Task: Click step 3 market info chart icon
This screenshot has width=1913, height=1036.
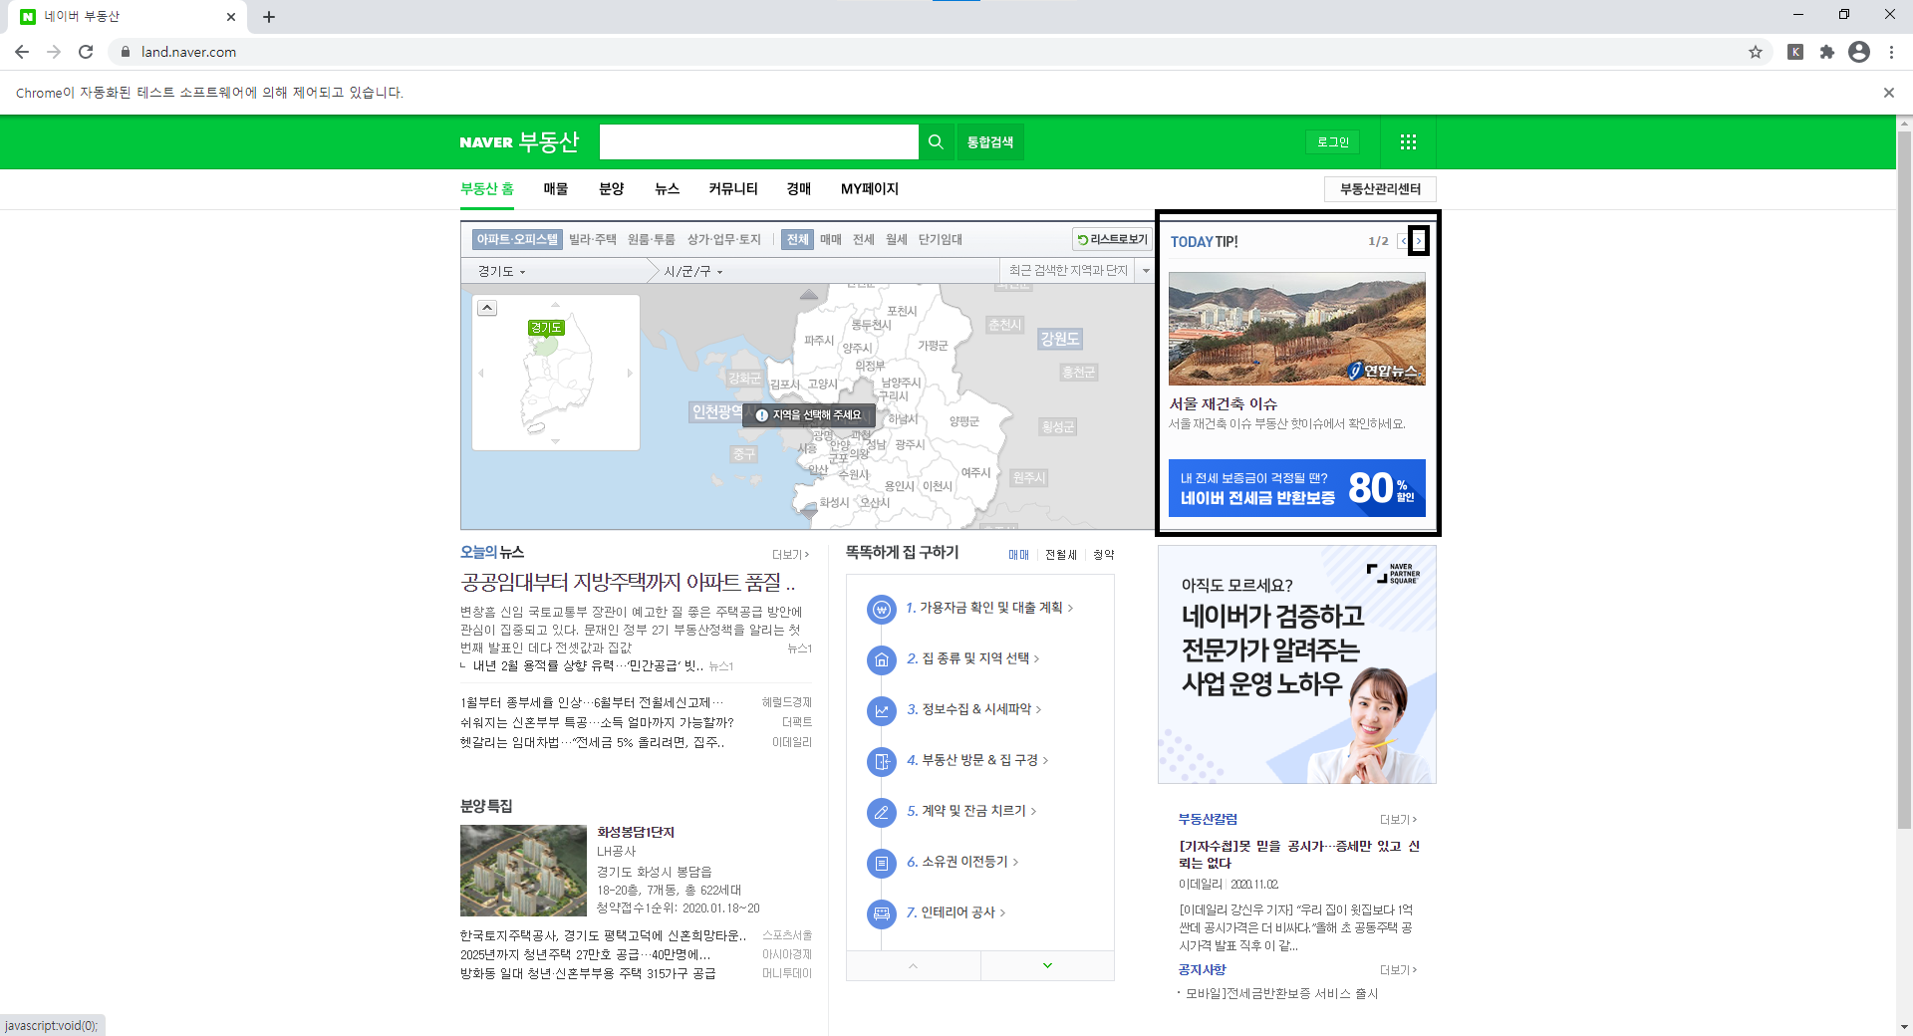Action: [x=882, y=710]
